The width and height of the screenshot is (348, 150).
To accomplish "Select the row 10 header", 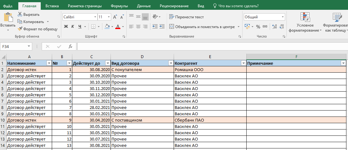I will 3,120.
